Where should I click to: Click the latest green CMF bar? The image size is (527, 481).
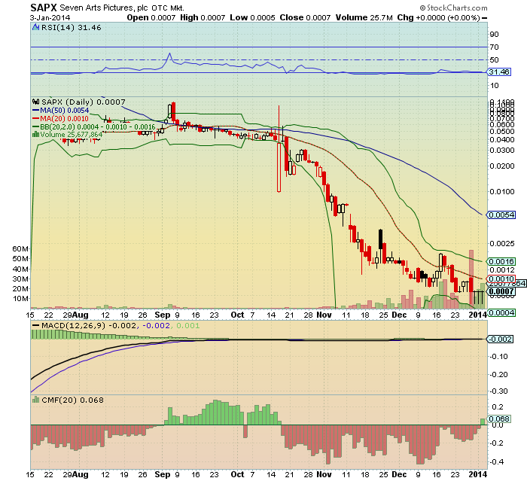(483, 422)
